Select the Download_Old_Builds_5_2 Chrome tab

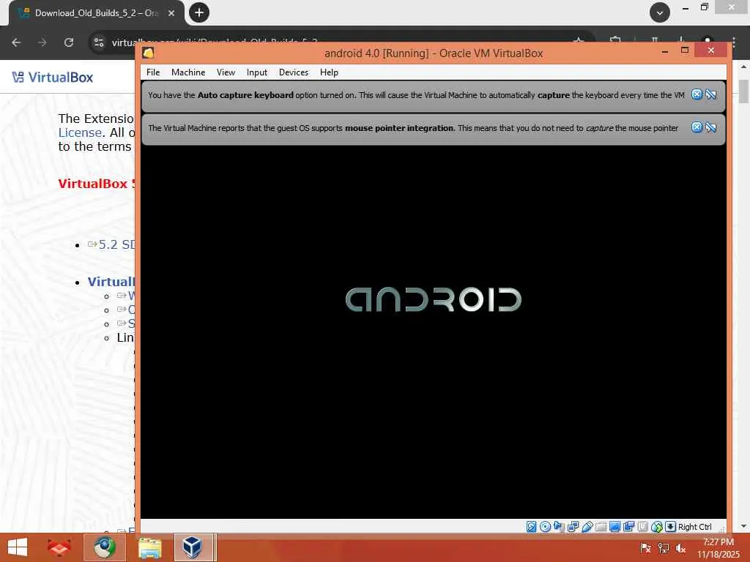[96, 13]
